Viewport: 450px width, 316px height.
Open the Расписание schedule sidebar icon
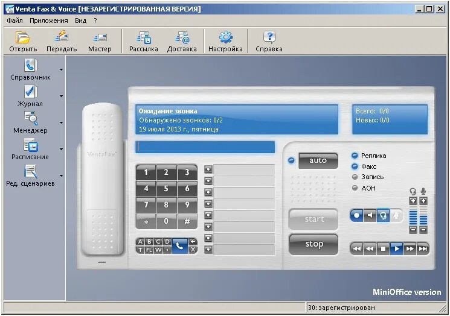[x=30, y=149]
